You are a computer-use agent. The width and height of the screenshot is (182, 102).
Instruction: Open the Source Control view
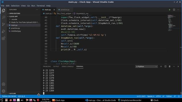tap(3, 24)
